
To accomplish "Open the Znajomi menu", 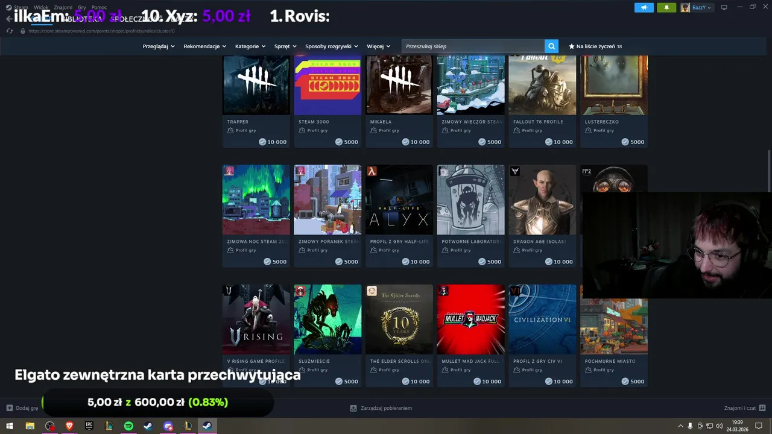I will point(63,7).
